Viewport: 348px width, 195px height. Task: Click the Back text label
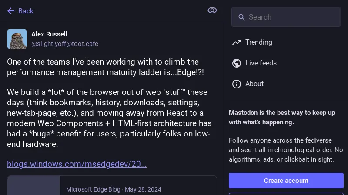click(x=26, y=11)
